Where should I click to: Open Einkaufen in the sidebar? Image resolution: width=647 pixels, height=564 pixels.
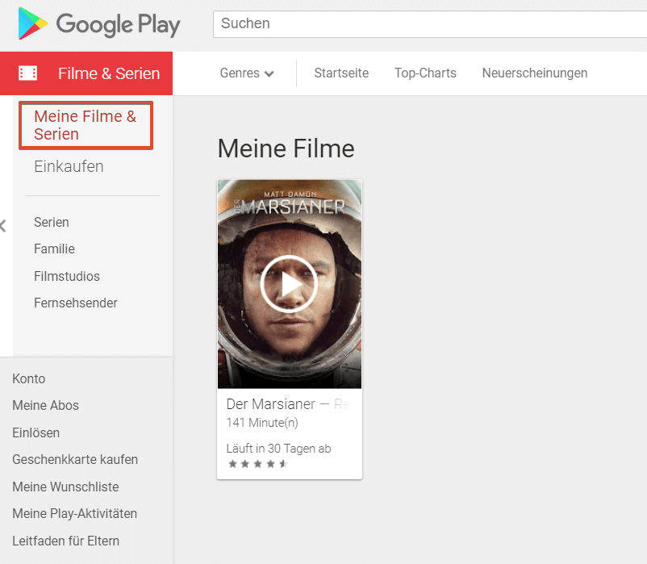click(69, 166)
